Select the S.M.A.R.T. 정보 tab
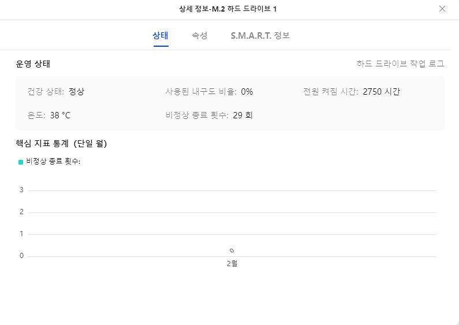 tap(260, 36)
